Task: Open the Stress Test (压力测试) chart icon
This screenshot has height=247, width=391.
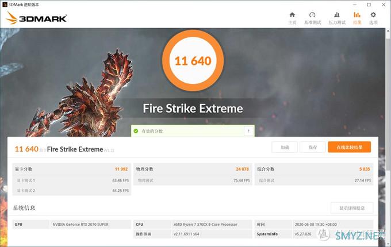Action: (337, 15)
